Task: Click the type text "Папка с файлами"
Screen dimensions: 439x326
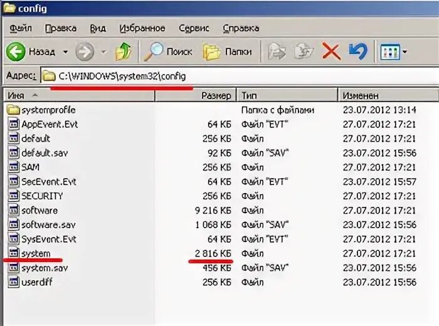Action: 278,110
